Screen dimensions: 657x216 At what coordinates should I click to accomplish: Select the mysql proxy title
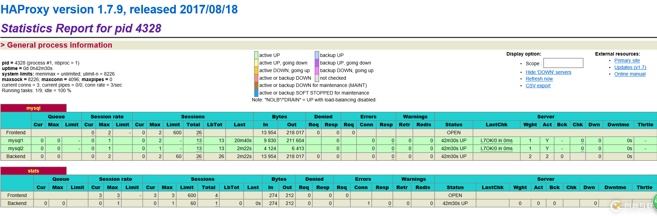pos(34,108)
